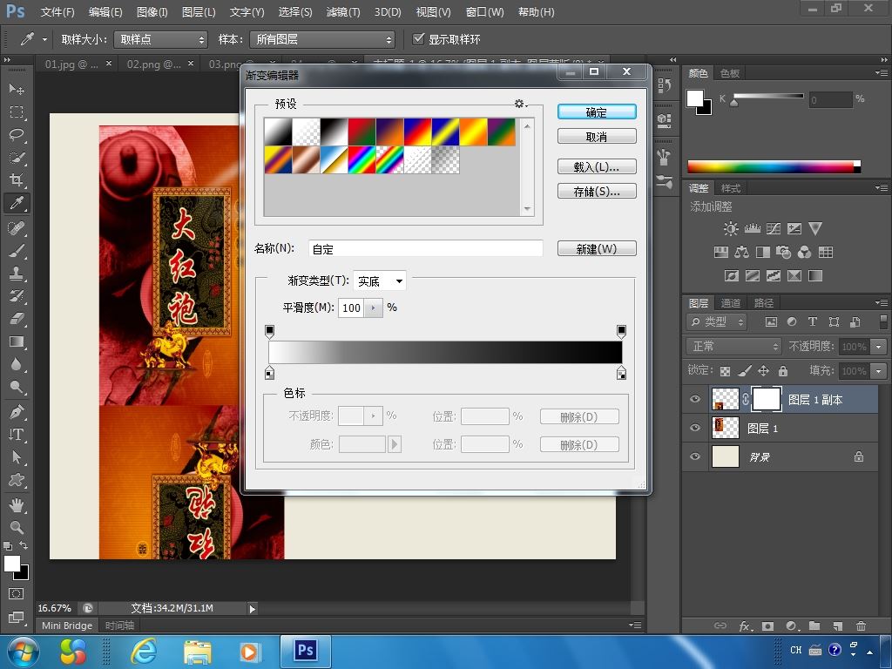Toggle the 显示取样环 checkbox
892x669 pixels.
(419, 39)
